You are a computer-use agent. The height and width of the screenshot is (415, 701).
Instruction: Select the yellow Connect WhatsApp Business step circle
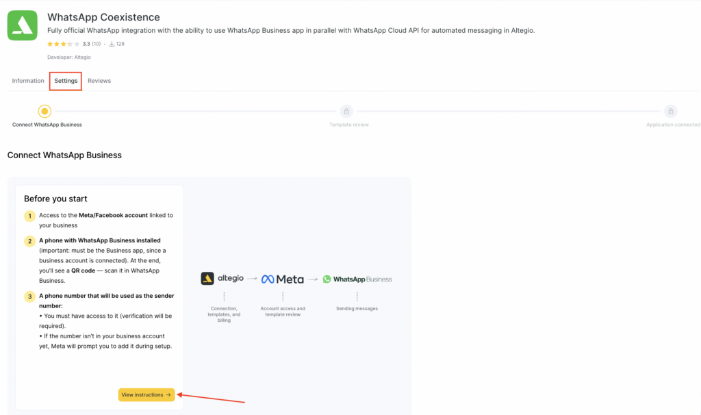tap(44, 111)
